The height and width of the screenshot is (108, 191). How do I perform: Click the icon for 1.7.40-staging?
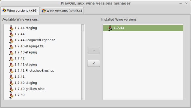[x=11, y=83]
